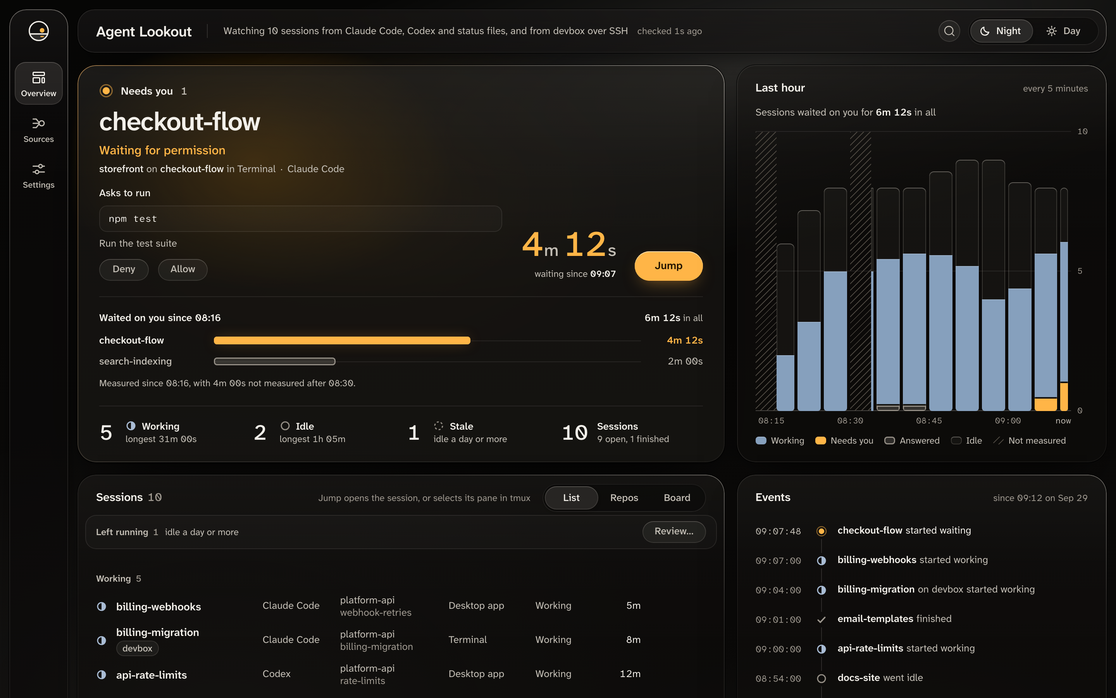Open the Sources sidebar section
The height and width of the screenshot is (698, 1116).
(39, 130)
